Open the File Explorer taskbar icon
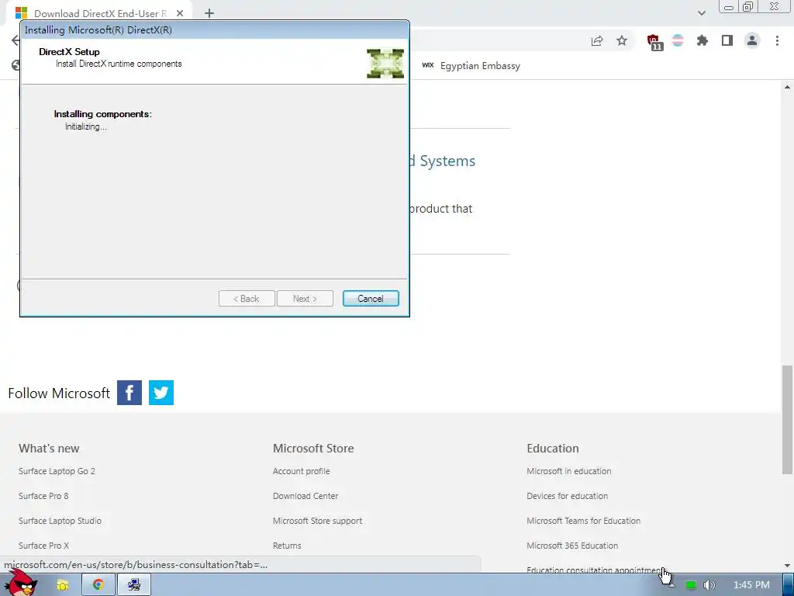This screenshot has height=596, width=794. tap(62, 585)
